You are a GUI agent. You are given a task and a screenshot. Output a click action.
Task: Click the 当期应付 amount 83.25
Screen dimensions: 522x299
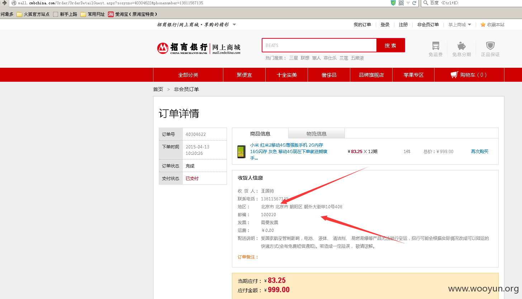pyautogui.click(x=277, y=280)
